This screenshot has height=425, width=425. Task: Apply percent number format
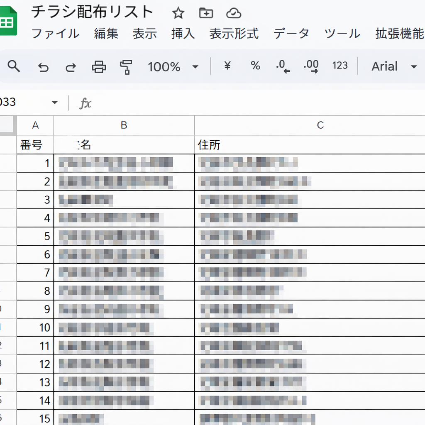pos(255,66)
